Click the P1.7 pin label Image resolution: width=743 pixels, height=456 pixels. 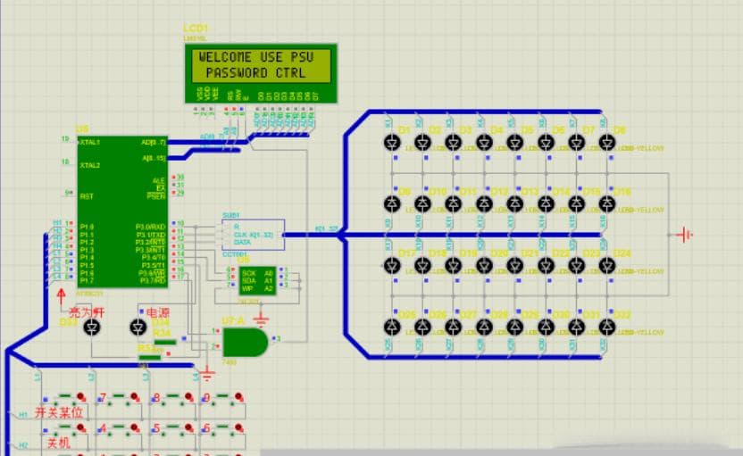87,281
